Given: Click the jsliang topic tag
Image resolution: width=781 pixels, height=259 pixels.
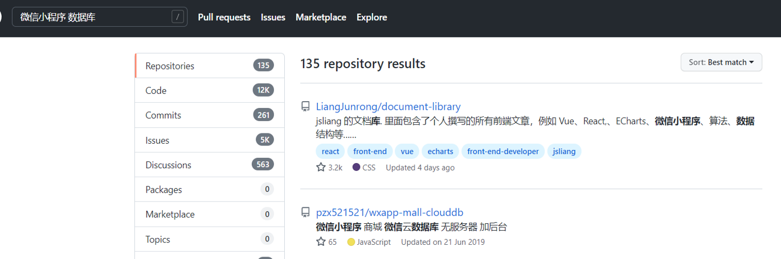Looking at the screenshot, I should point(564,151).
